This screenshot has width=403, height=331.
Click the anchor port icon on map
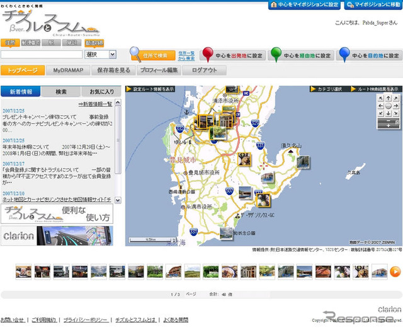click(187, 112)
